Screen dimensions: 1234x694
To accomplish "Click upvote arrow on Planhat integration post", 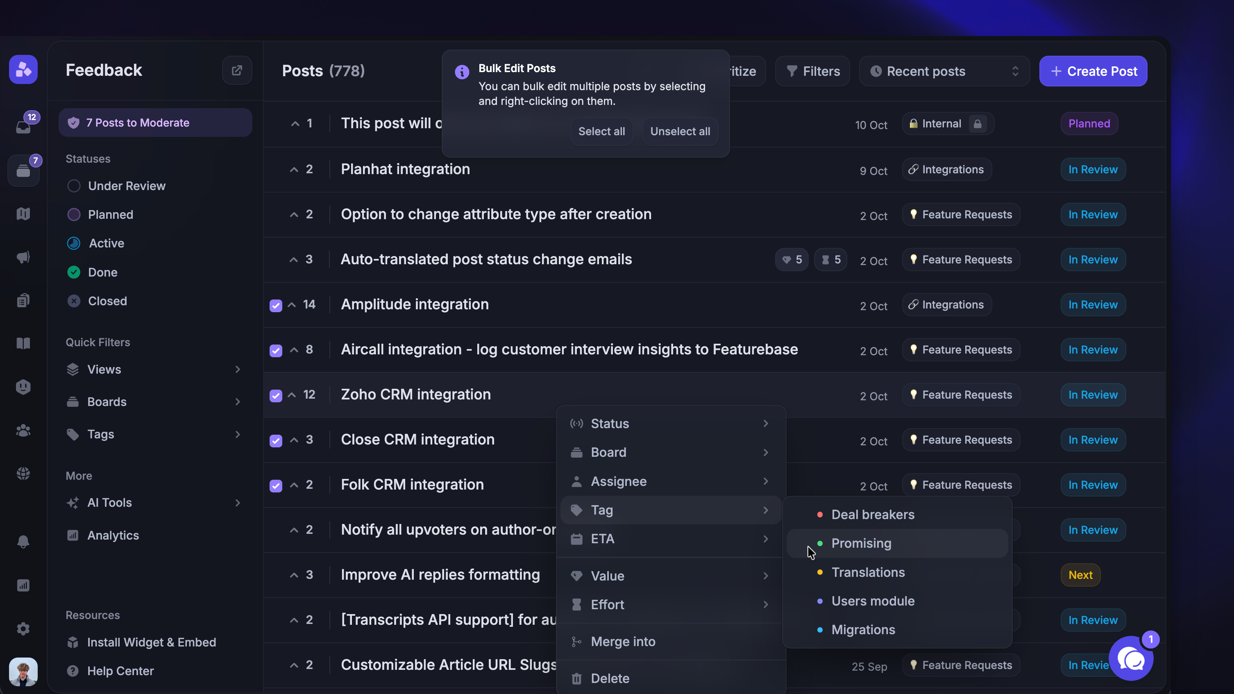I will click(x=294, y=170).
